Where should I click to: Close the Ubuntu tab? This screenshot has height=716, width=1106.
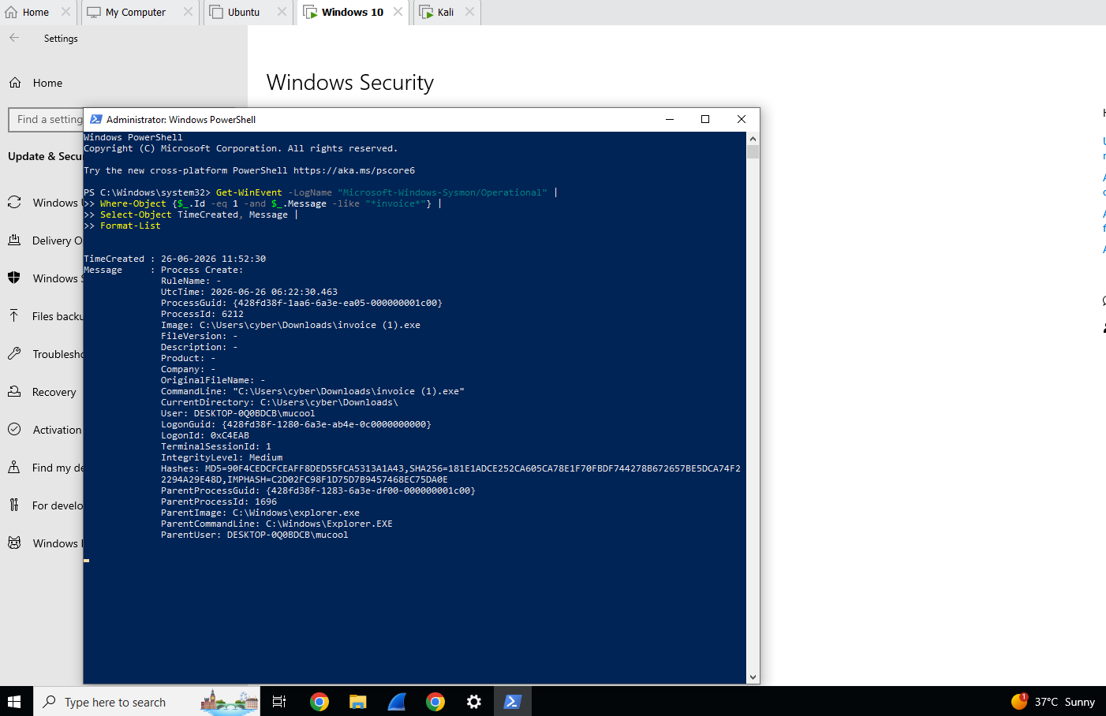(282, 12)
